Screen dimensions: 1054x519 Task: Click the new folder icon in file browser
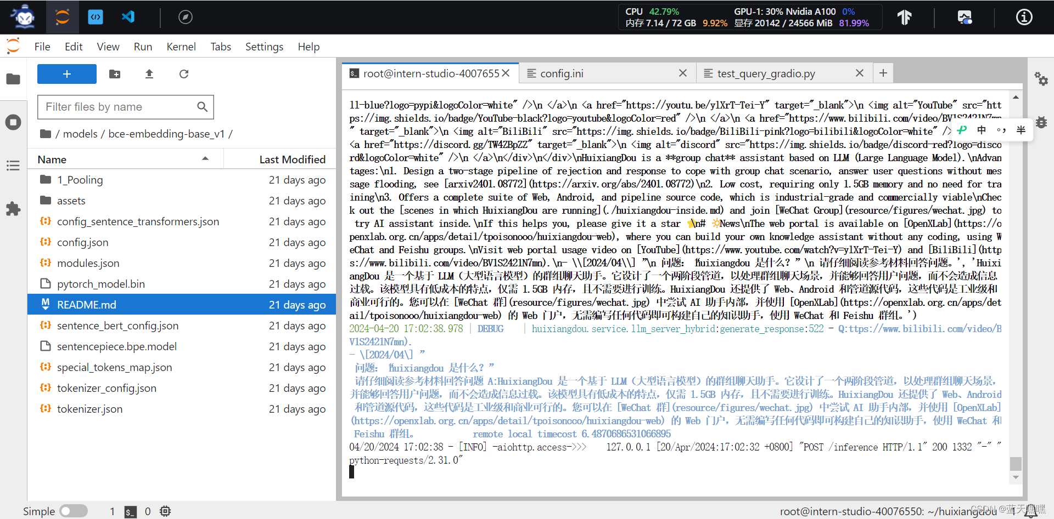[x=115, y=74]
